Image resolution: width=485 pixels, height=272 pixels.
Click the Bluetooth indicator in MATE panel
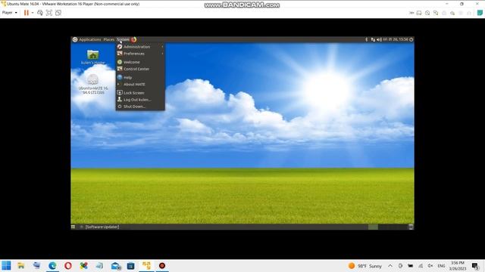pos(367,39)
